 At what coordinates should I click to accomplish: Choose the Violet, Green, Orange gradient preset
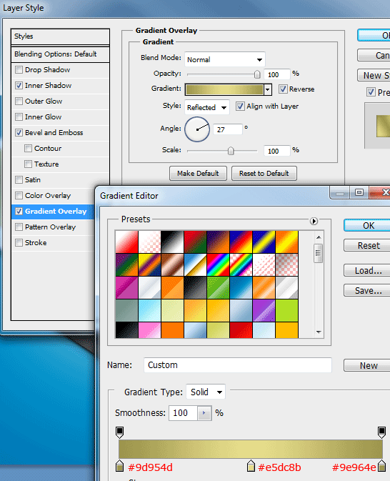(126, 264)
